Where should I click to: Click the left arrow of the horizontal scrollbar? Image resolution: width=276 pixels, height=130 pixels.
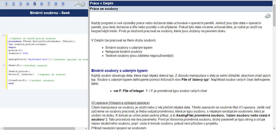pyautogui.click(x=1, y=128)
